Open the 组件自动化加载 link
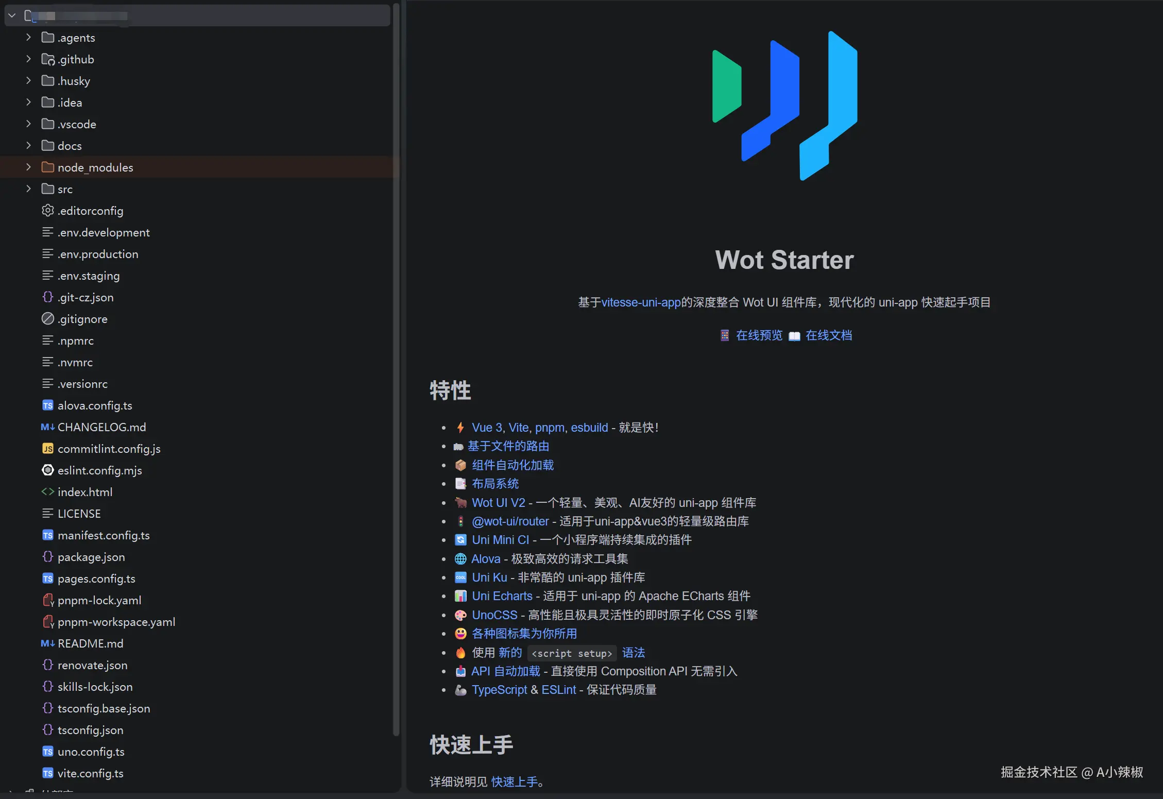The height and width of the screenshot is (799, 1163). click(512, 465)
